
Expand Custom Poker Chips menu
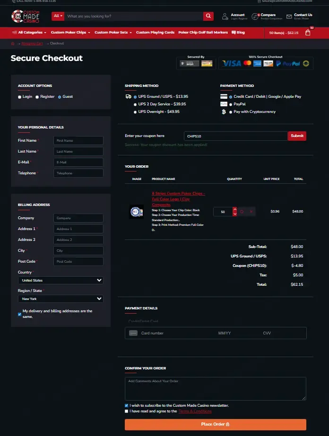[x=70, y=33]
